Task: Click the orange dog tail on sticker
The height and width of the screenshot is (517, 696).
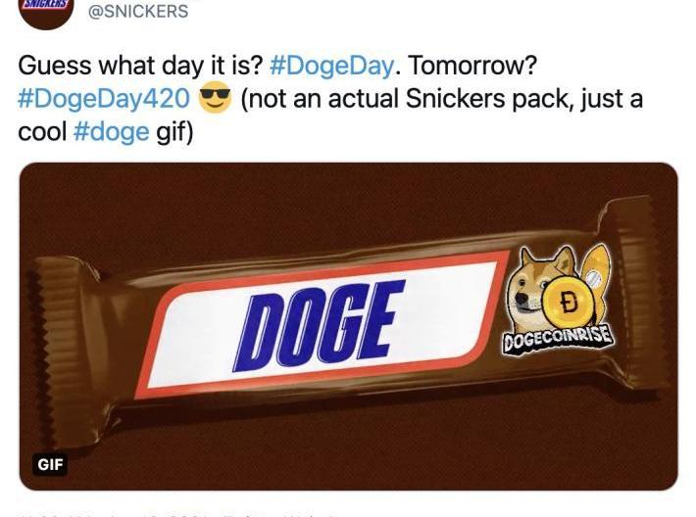Action: 596,273
